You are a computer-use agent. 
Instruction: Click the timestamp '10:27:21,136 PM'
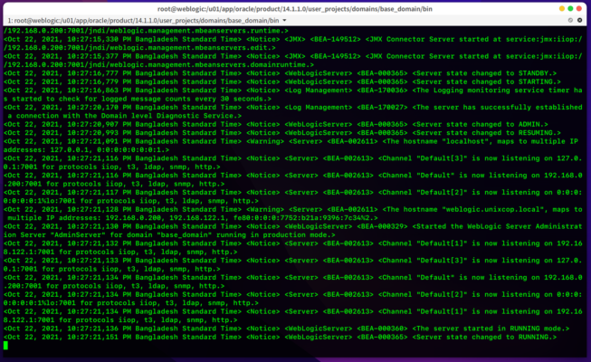[x=100, y=329]
